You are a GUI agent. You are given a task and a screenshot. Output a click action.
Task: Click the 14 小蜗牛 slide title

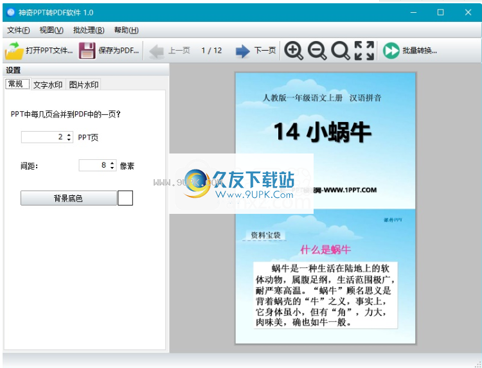[323, 133]
